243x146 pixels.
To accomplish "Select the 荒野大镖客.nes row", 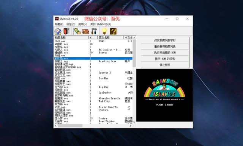I will pos(93,115).
